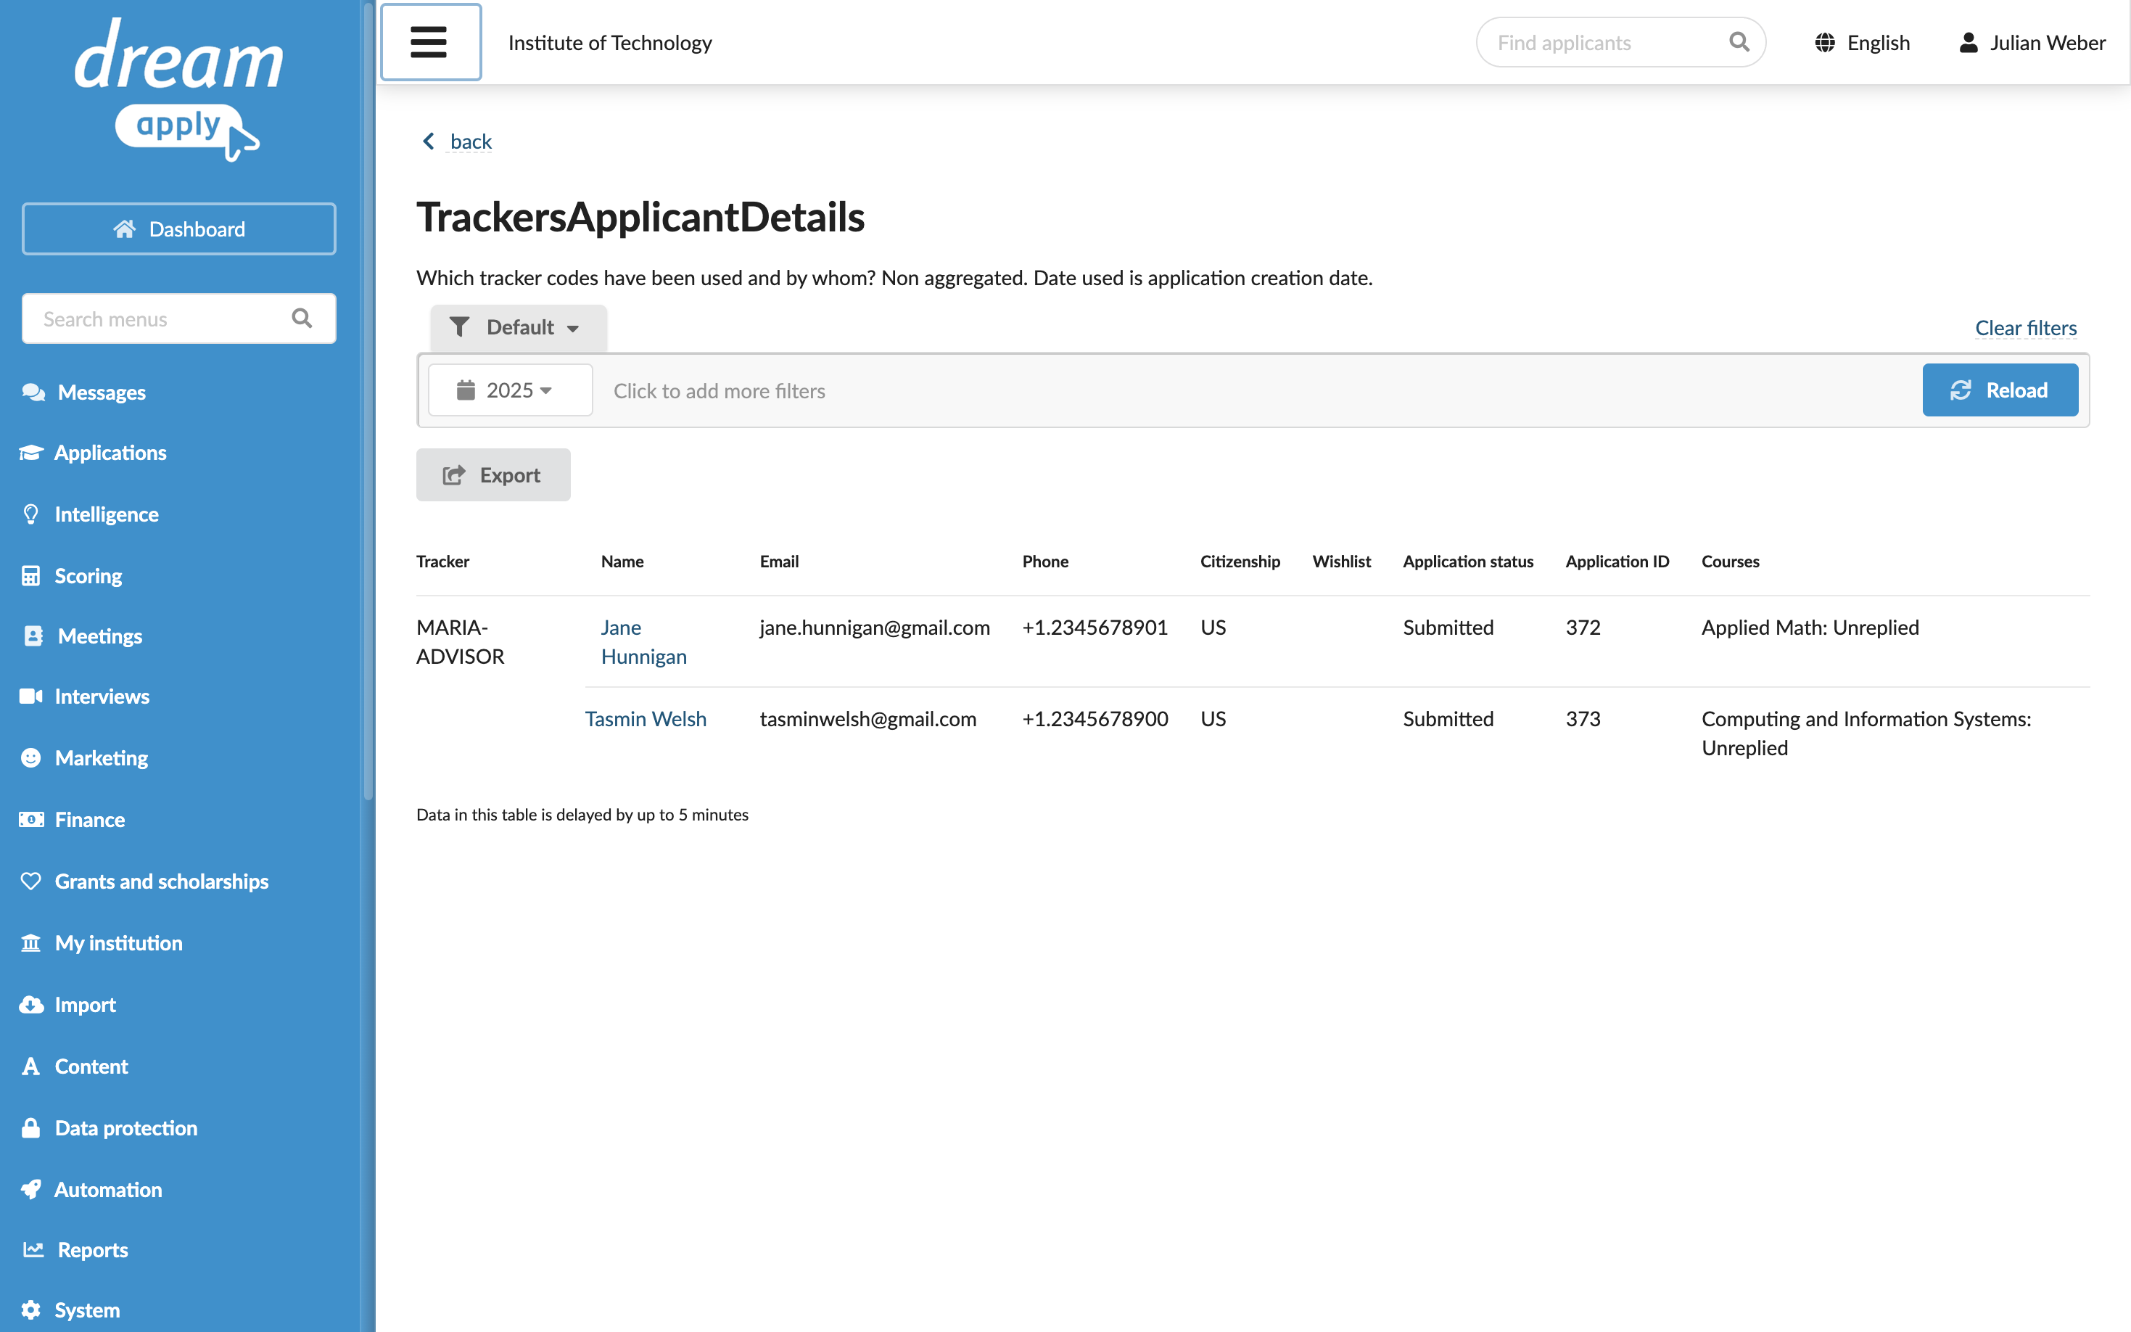Click 'Click to add more filters' area
2131x1332 pixels.
(719, 390)
